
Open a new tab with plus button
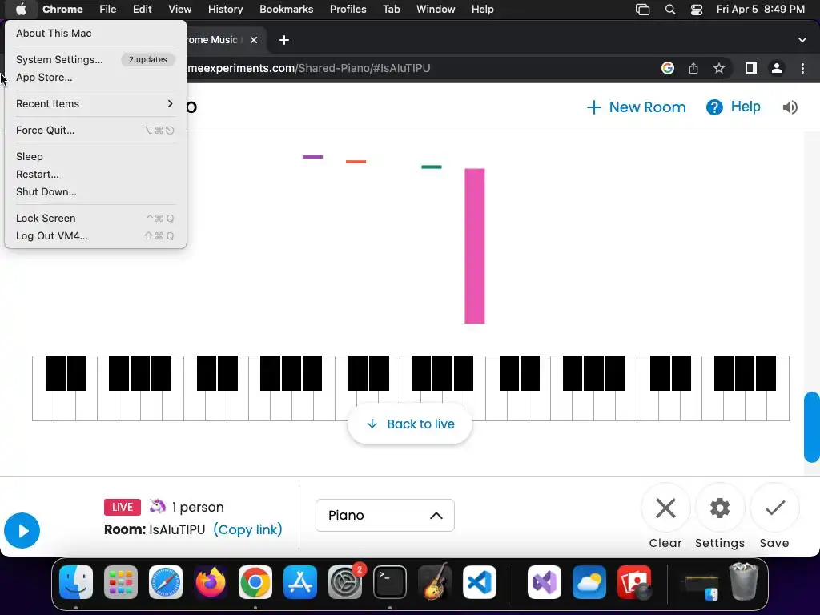[x=284, y=40]
